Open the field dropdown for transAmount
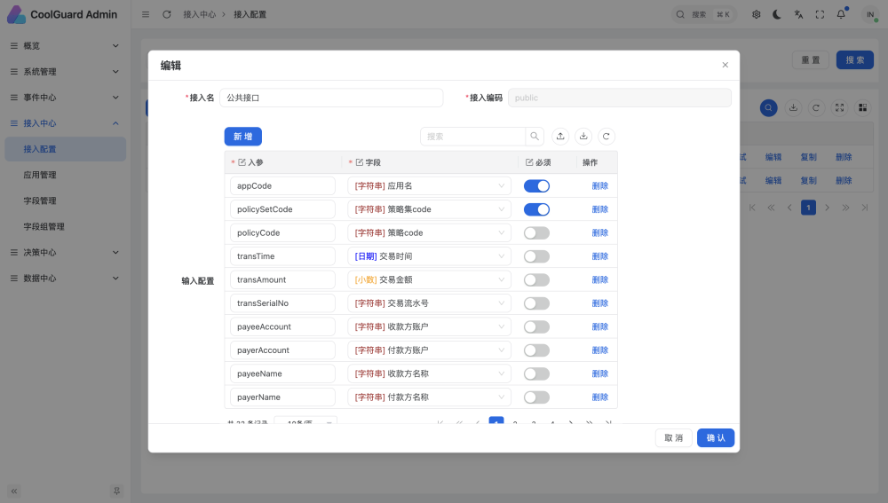Screen dimensions: 888x503 (429, 279)
